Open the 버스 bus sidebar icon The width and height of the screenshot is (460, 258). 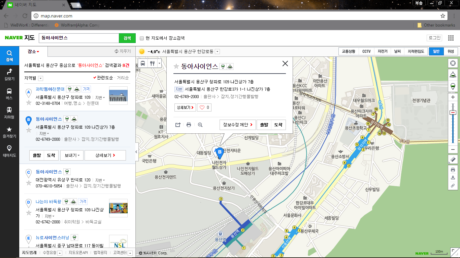pos(9,93)
